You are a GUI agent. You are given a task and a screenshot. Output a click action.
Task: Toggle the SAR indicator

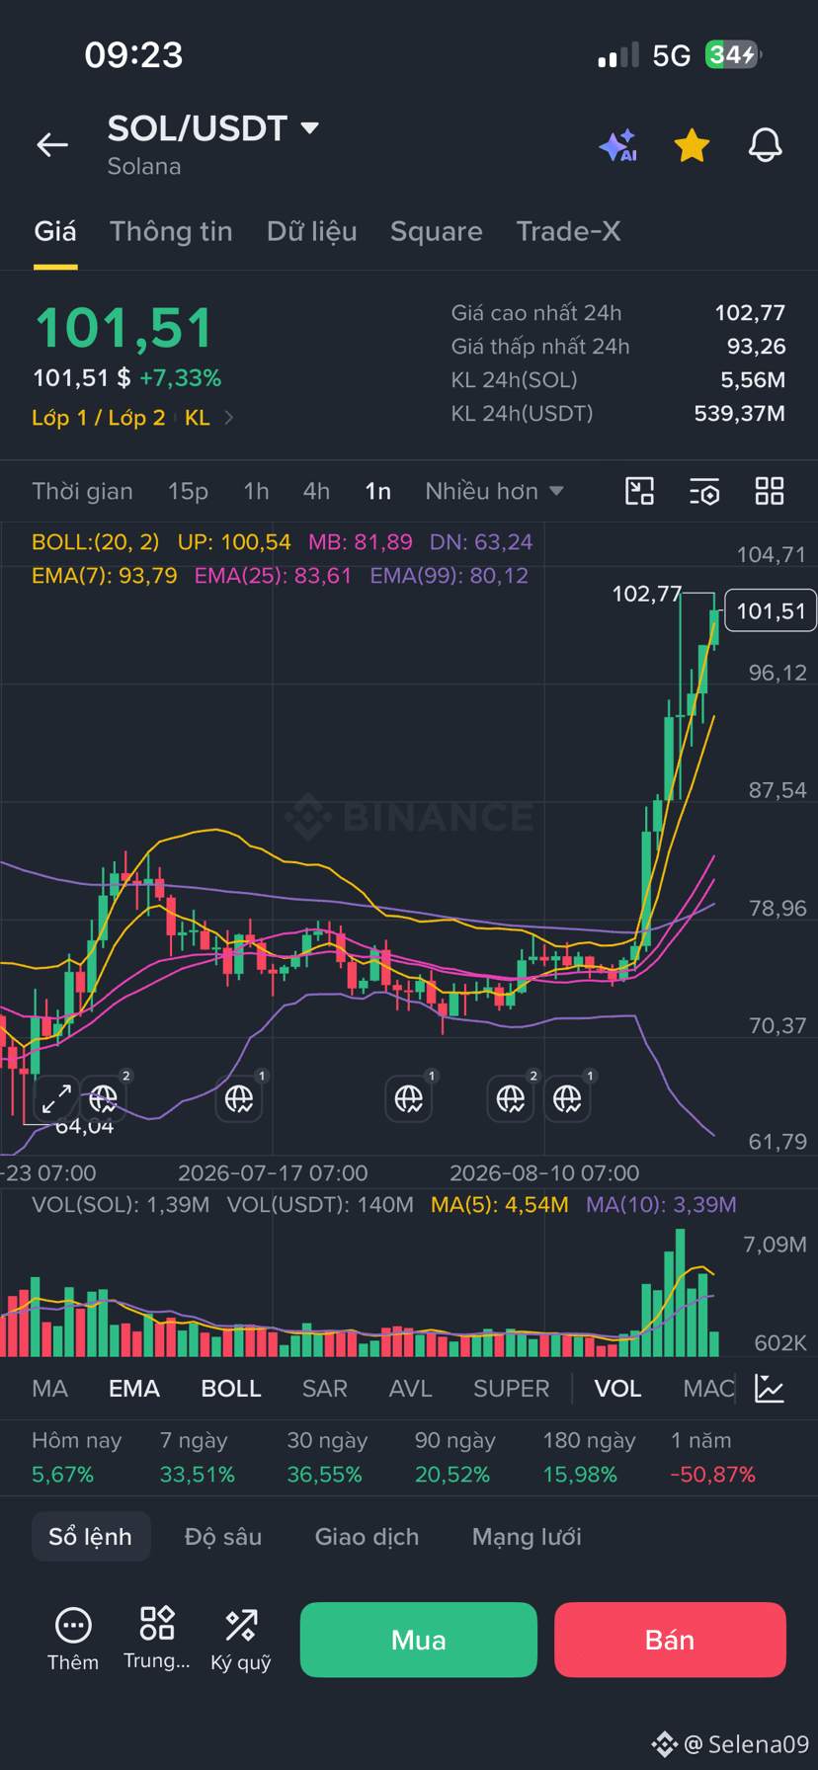coord(325,1389)
